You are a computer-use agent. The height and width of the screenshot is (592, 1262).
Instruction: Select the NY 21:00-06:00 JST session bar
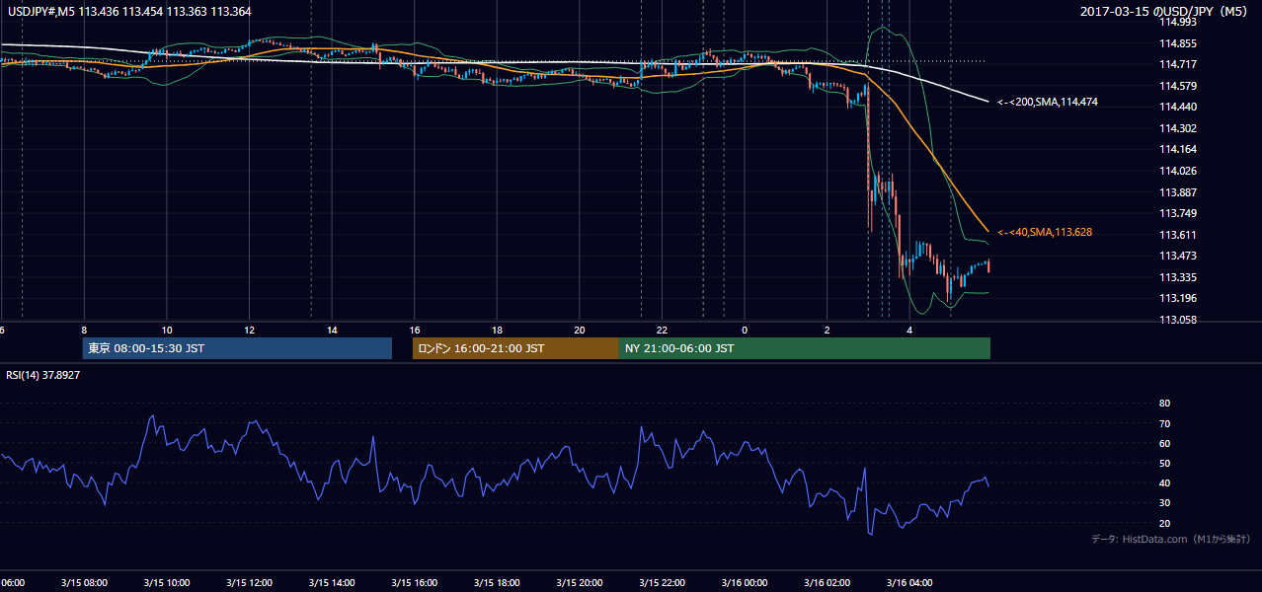[805, 348]
